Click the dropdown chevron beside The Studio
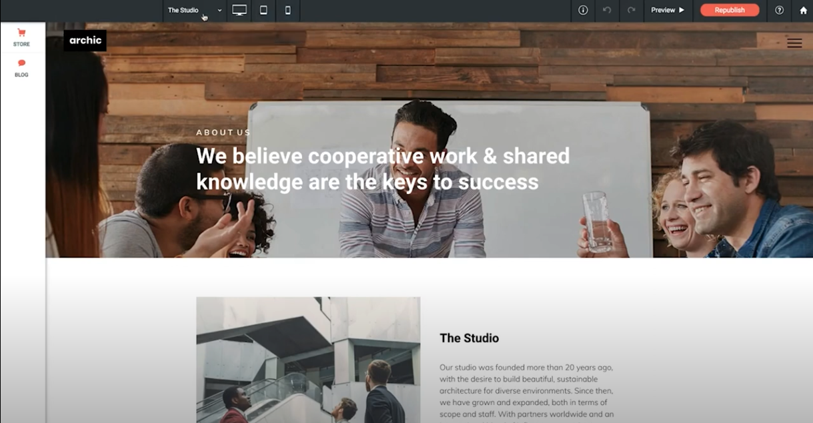 pos(219,11)
